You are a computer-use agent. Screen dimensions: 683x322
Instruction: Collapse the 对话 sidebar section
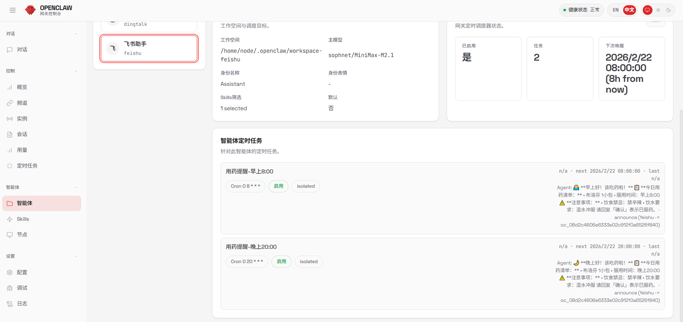click(76, 34)
